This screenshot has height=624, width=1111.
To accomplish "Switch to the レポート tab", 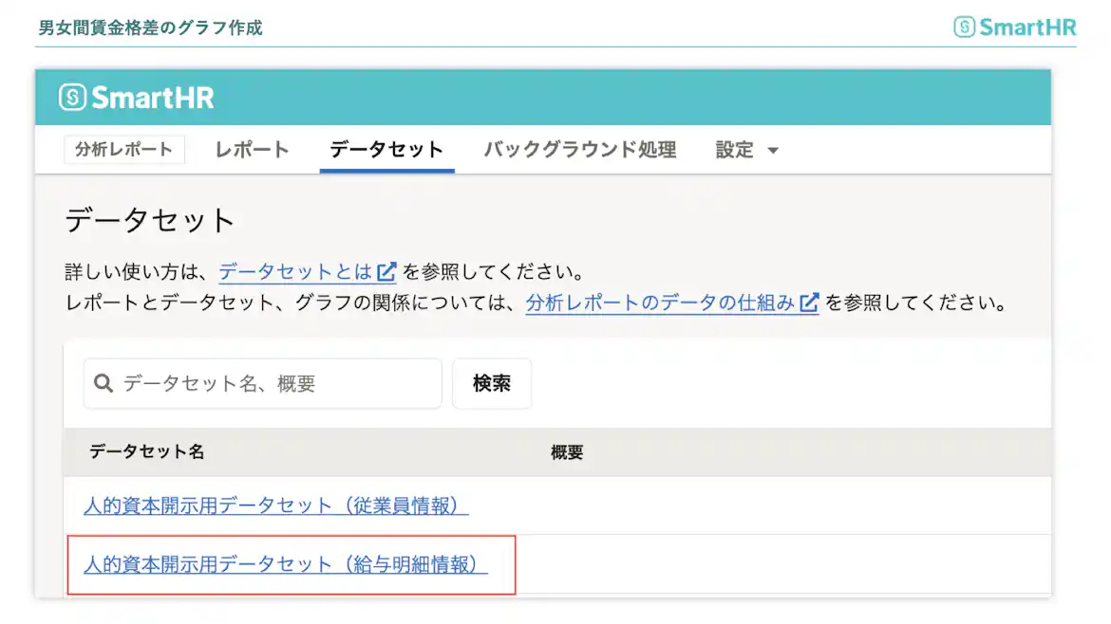I will click(x=250, y=149).
